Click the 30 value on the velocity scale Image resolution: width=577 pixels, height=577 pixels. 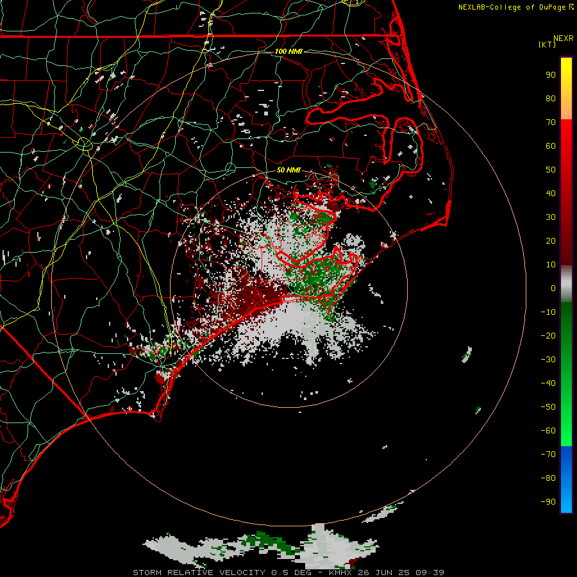(x=551, y=217)
